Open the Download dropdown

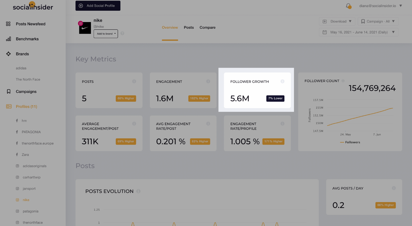[337, 21]
